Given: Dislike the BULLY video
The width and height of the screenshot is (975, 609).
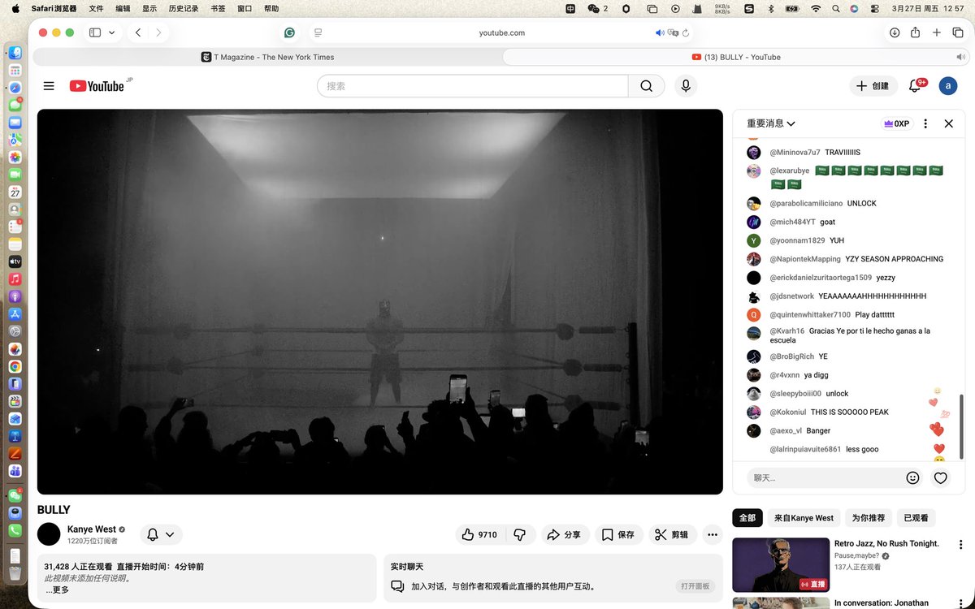Looking at the screenshot, I should coord(520,534).
